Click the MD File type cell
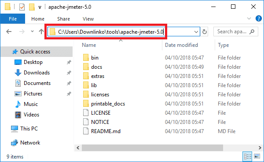Screen dimensions: 264x162 point(227,131)
